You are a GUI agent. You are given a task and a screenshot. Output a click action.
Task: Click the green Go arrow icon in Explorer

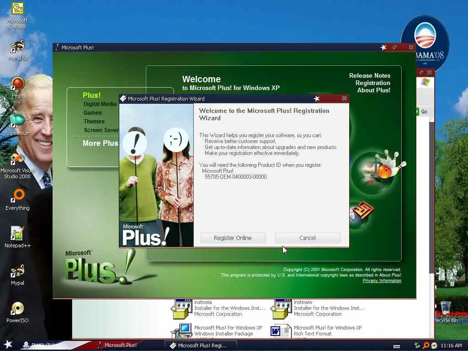point(417,112)
